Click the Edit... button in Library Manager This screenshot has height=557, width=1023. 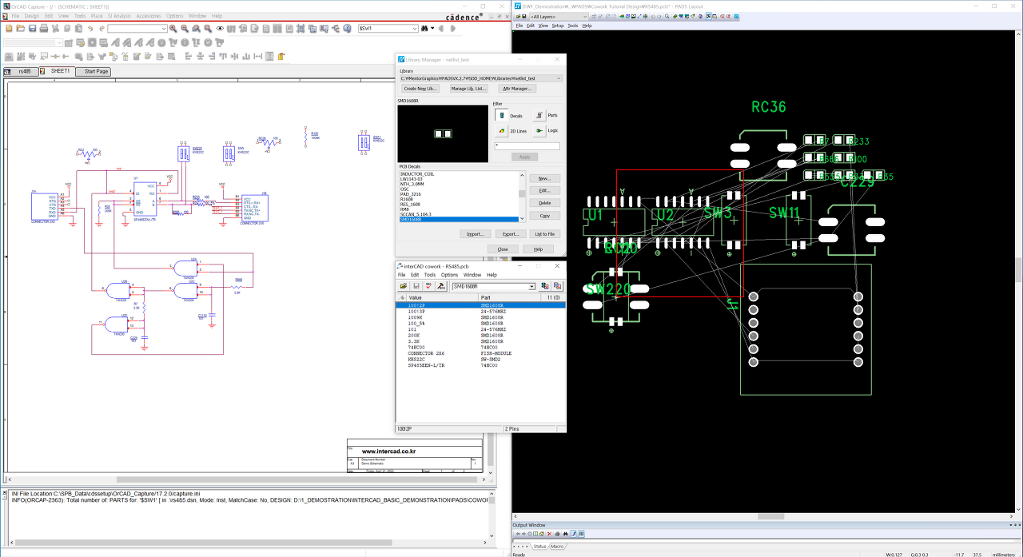tap(544, 190)
